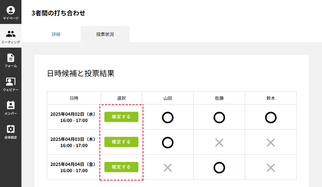322x187 pixels.
Task: Click 佐藤's X mark for April 3
Action: [x=219, y=143]
